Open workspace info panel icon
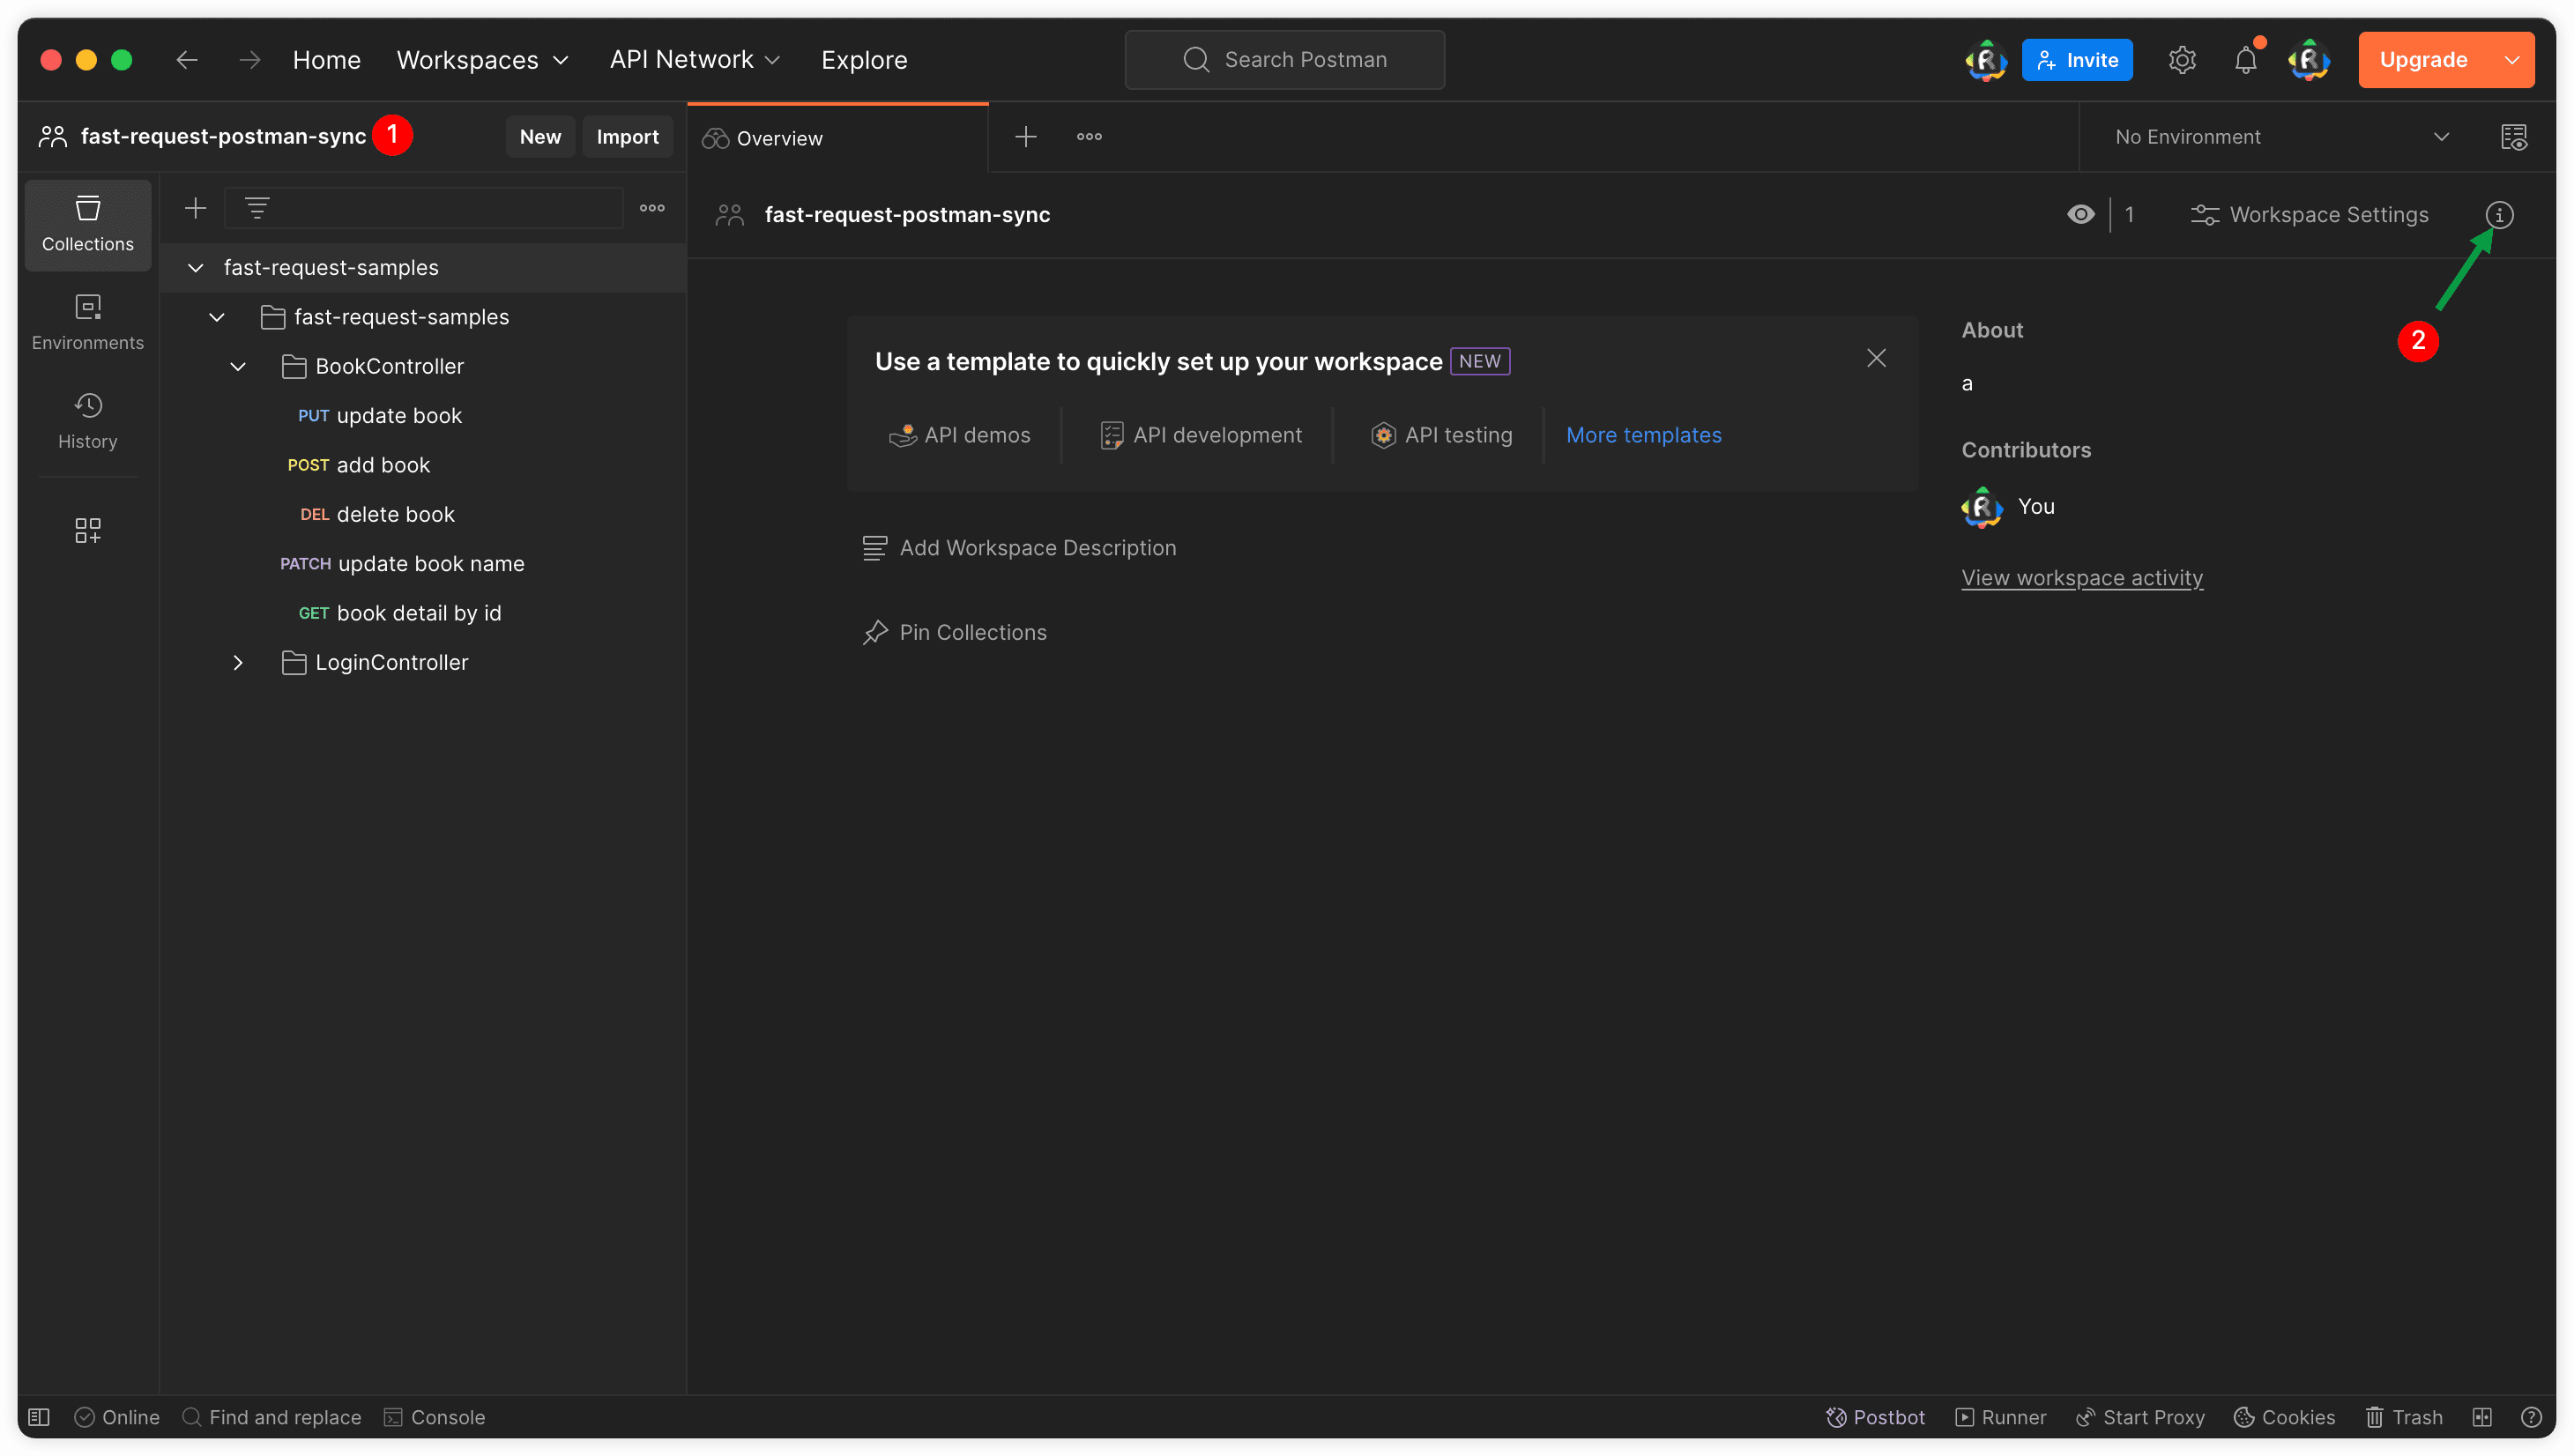Viewport: 2574px width, 1456px height. [2498, 215]
